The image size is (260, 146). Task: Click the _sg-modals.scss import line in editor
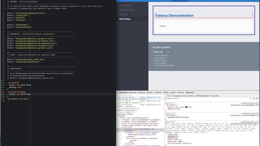pos(30,48)
